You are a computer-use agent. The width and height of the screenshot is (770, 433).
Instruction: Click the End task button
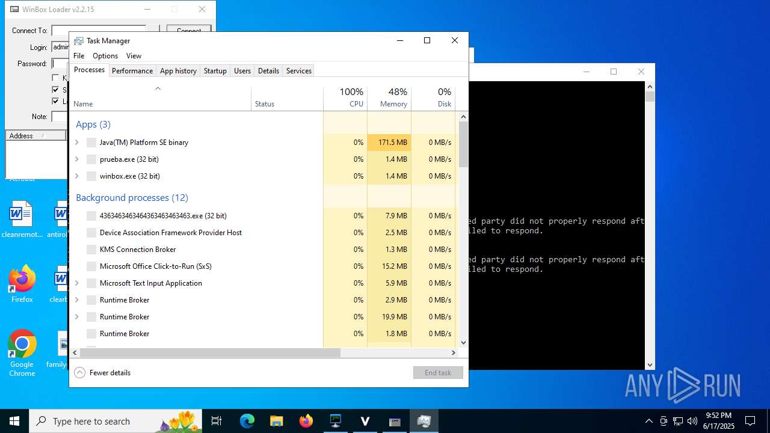(438, 373)
